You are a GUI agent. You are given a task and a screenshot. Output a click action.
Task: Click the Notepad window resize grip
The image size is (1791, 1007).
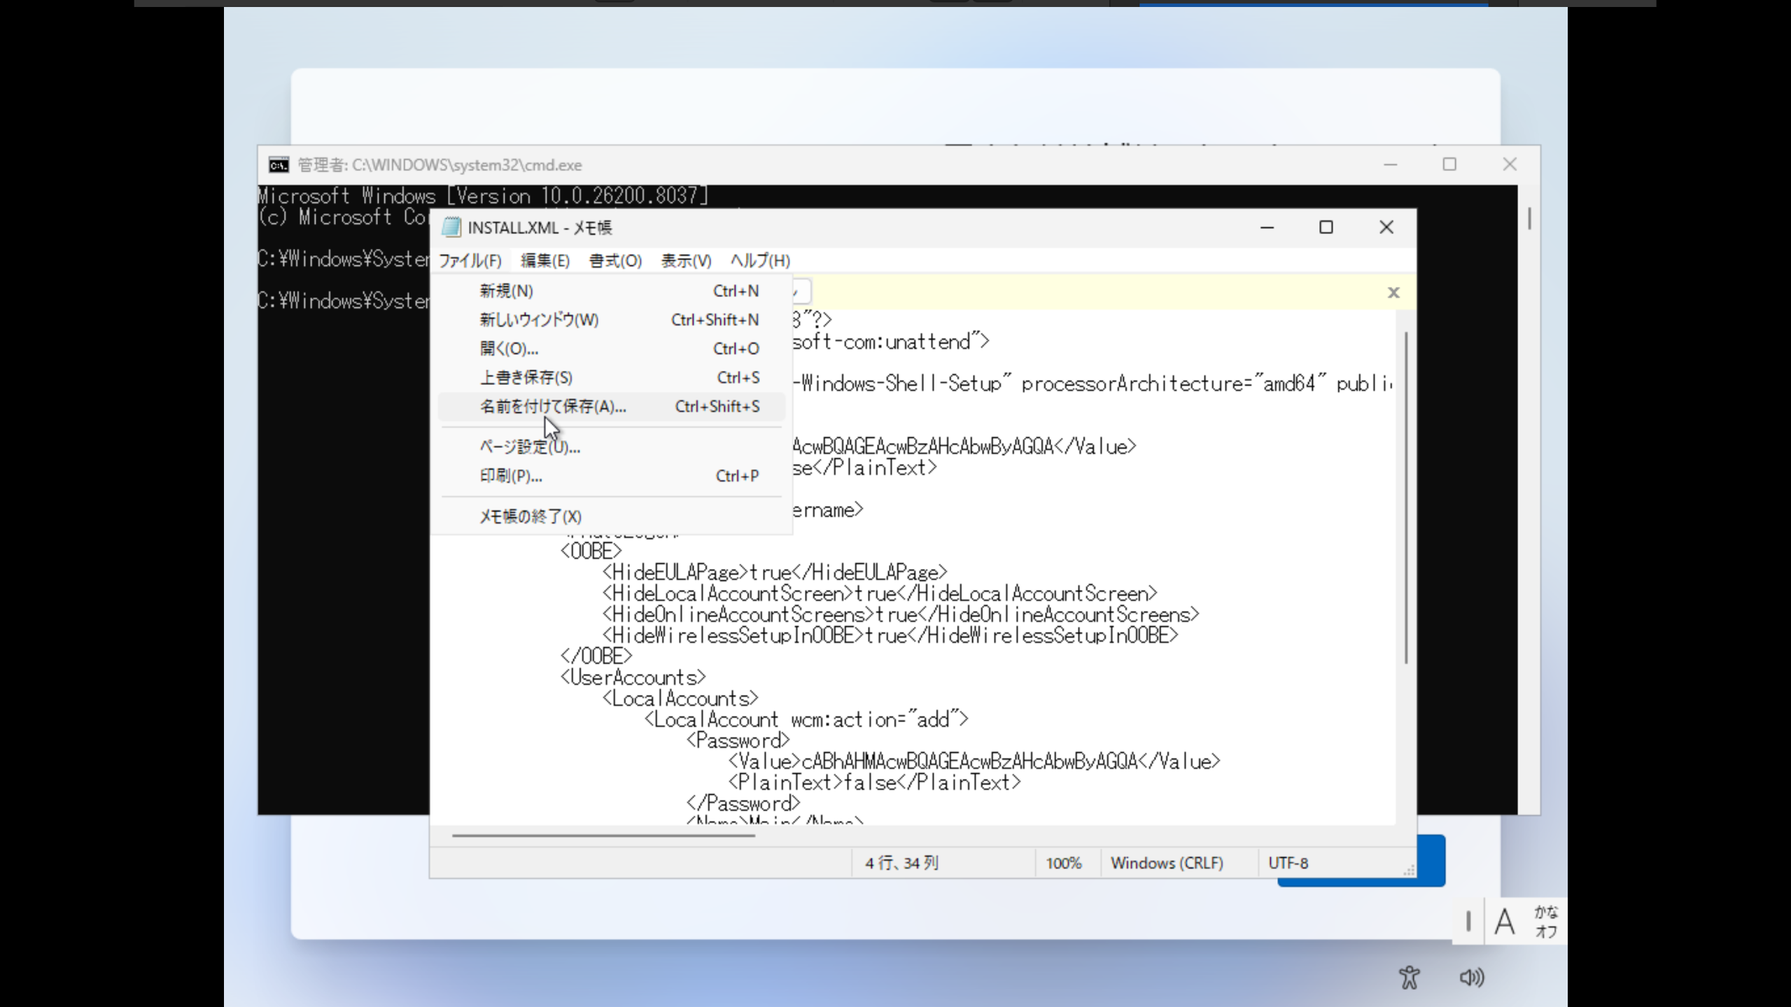point(1409,871)
